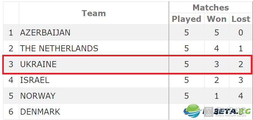Click rank number 6 beside Denmark
The height and width of the screenshot is (120, 253).
click(11, 111)
